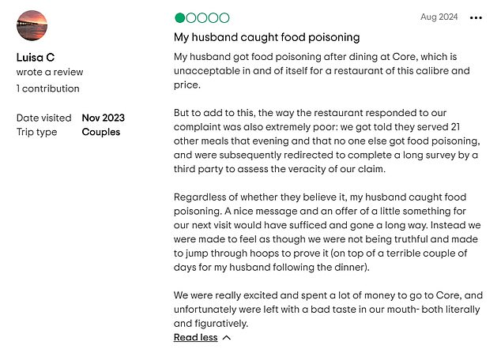The image size is (501, 349).
Task: Click the Couples trip type value
Action: pos(101,132)
